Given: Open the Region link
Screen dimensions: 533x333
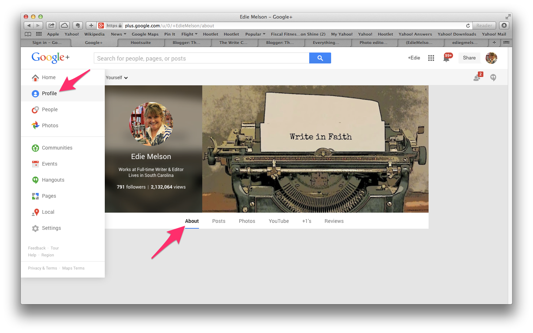Looking at the screenshot, I should pyautogui.click(x=48, y=255).
